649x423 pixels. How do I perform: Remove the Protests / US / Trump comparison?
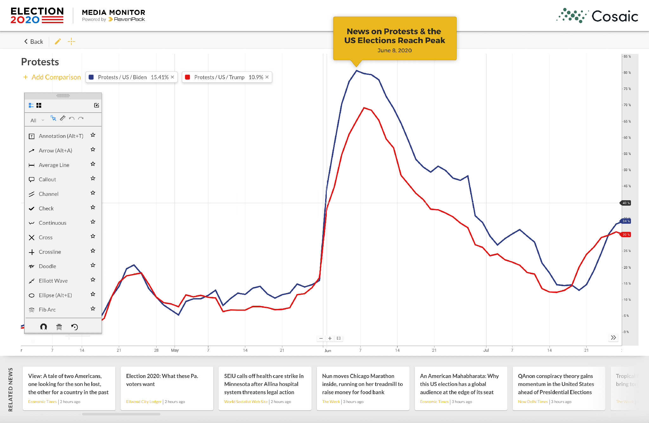click(267, 77)
